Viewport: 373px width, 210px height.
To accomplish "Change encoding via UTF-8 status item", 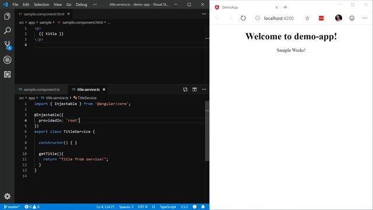I will [142, 206].
